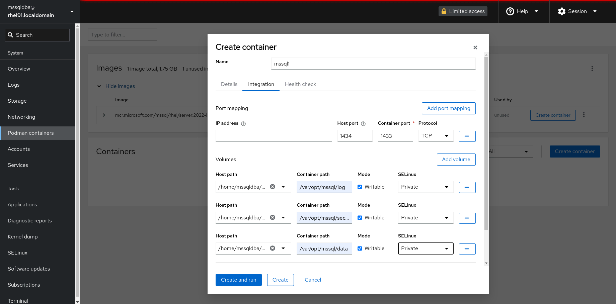
Task: Click the IP address help icon
Action: pyautogui.click(x=243, y=124)
